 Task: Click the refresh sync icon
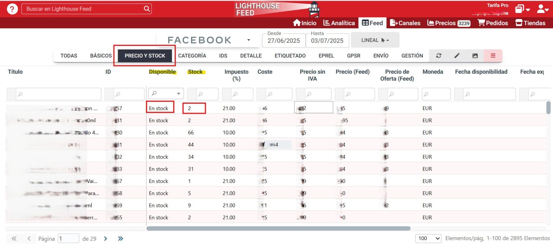coord(439,56)
